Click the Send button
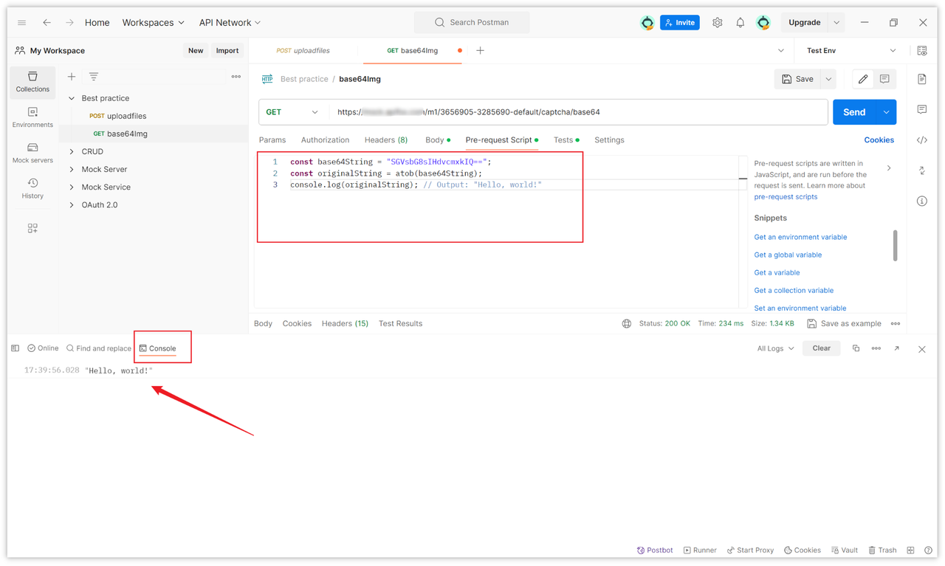 click(x=854, y=112)
